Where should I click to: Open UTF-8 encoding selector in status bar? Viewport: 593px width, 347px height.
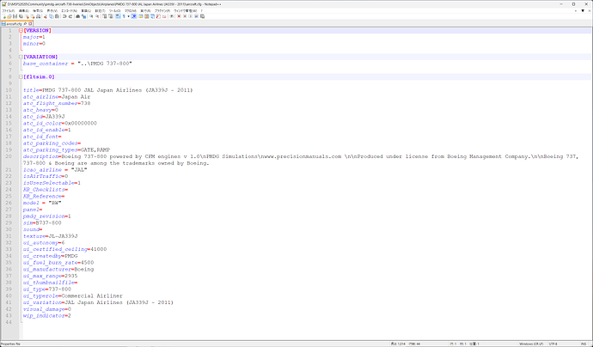coord(554,344)
